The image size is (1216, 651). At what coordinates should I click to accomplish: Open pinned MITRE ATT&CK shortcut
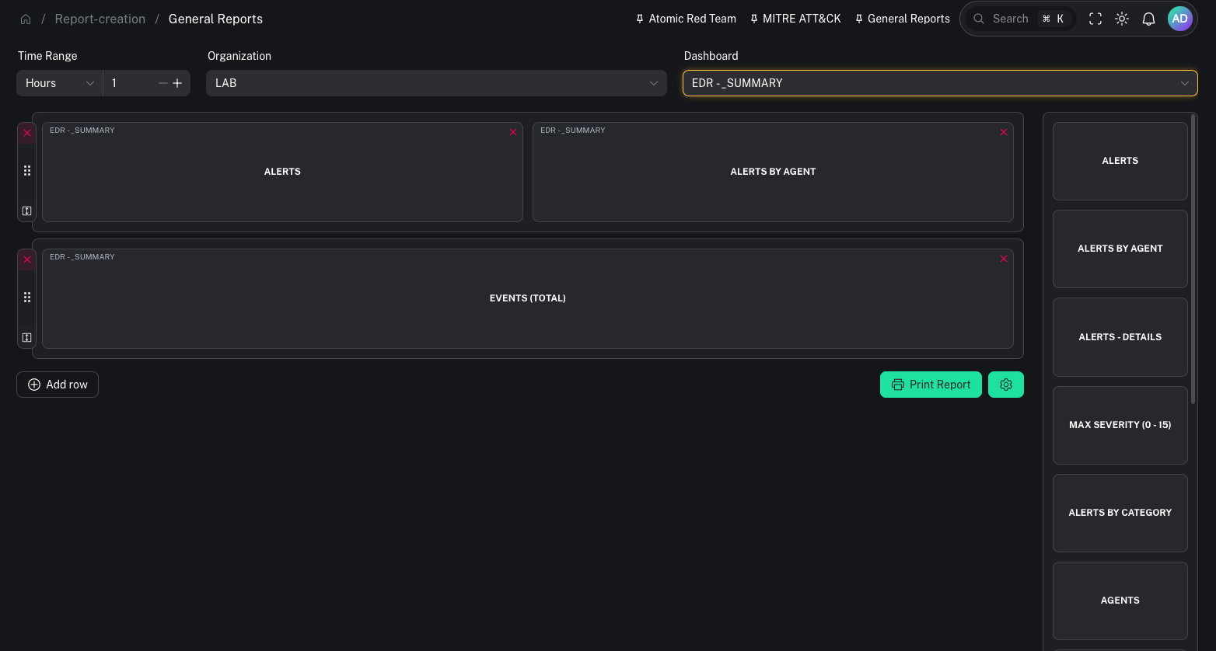(x=795, y=19)
